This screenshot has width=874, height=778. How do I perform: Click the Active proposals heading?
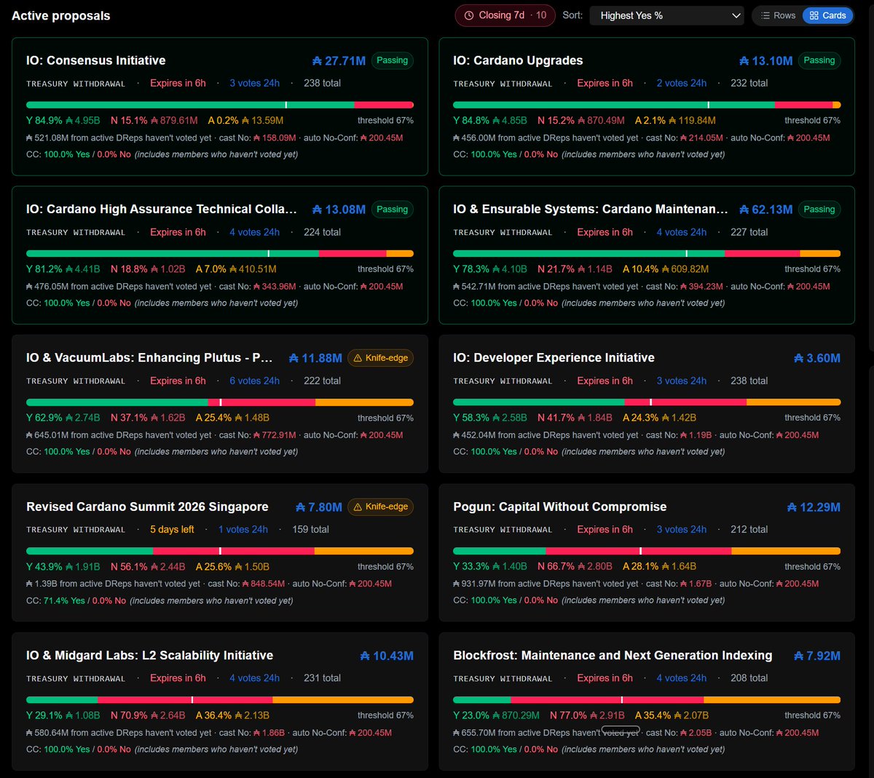(x=61, y=15)
